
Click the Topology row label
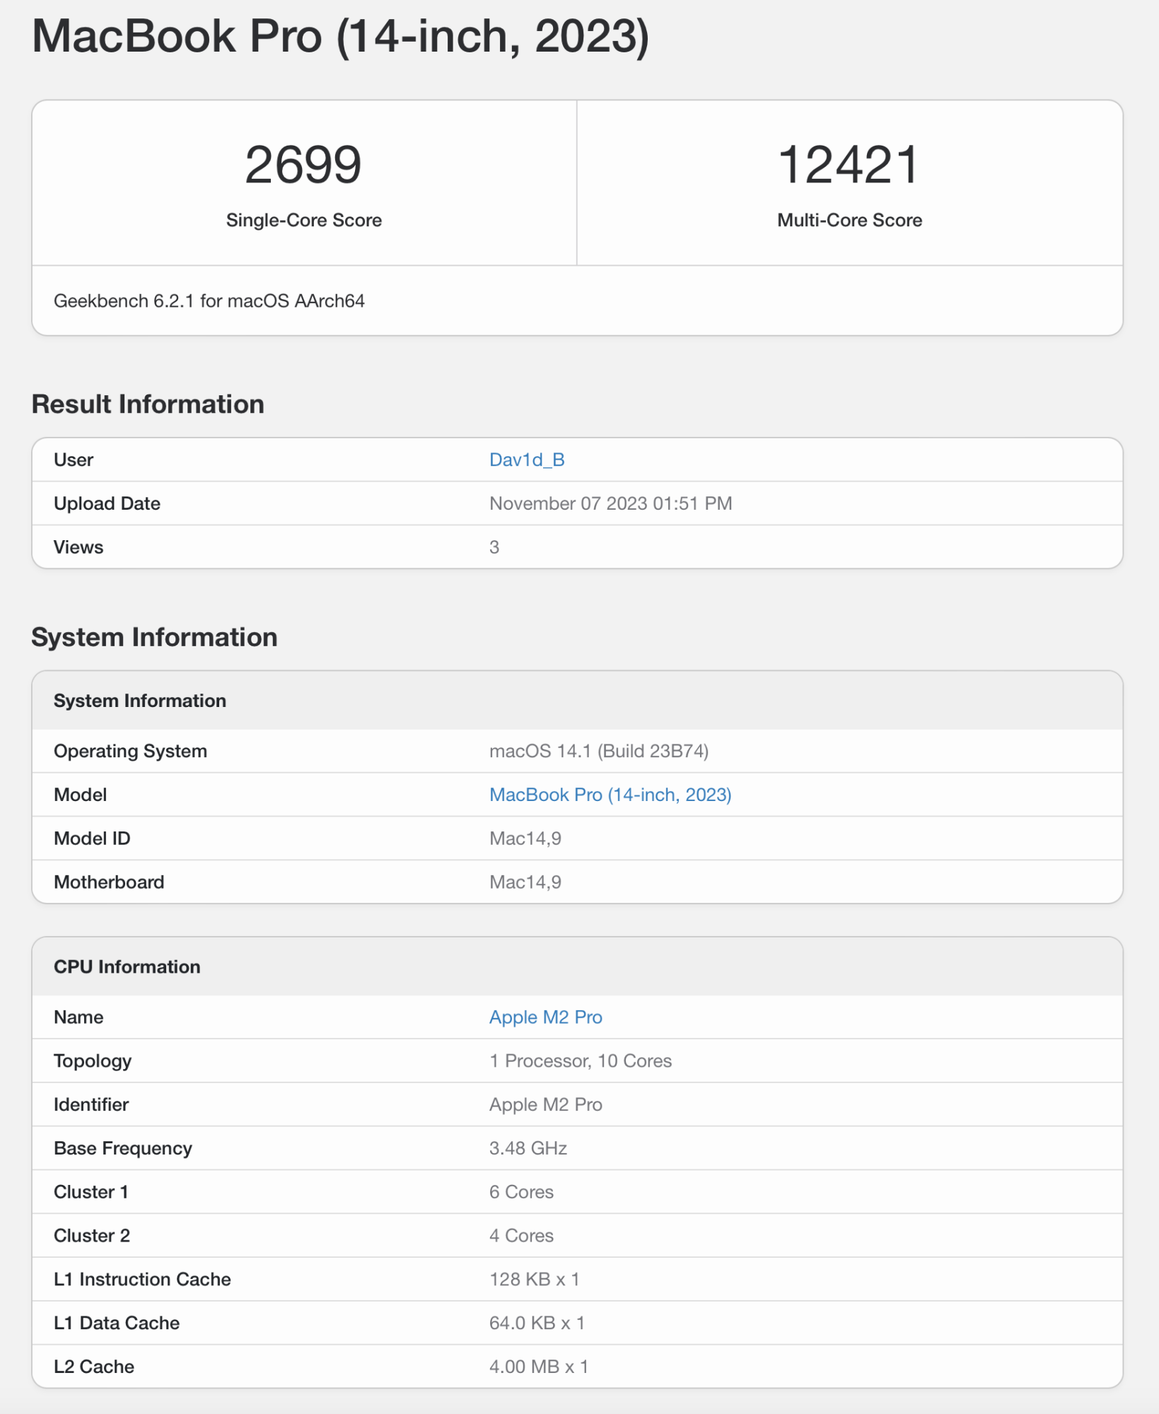pyautogui.click(x=93, y=1060)
